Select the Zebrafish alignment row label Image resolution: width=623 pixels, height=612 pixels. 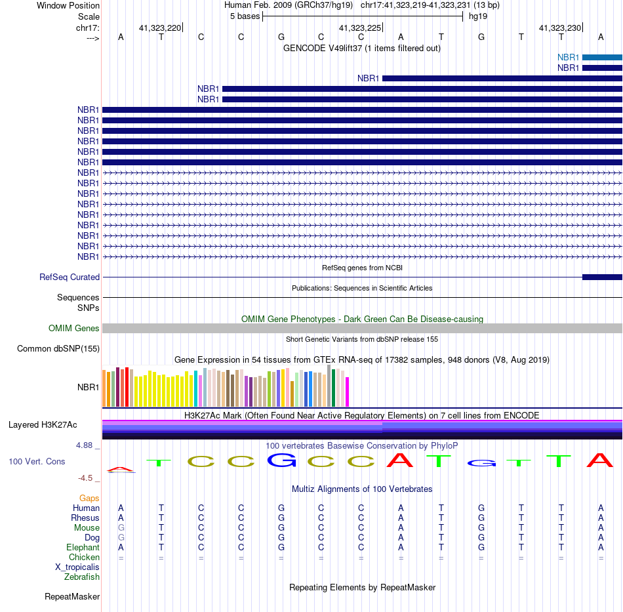82,577
